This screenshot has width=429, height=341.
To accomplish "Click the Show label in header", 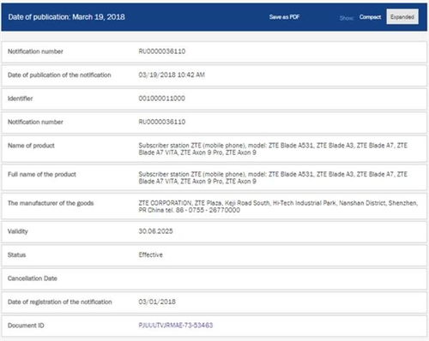I will [x=347, y=18].
